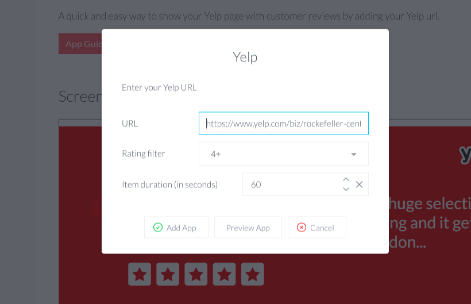
Task: Click the red circled x icon on Cancel
Action: pos(302,228)
